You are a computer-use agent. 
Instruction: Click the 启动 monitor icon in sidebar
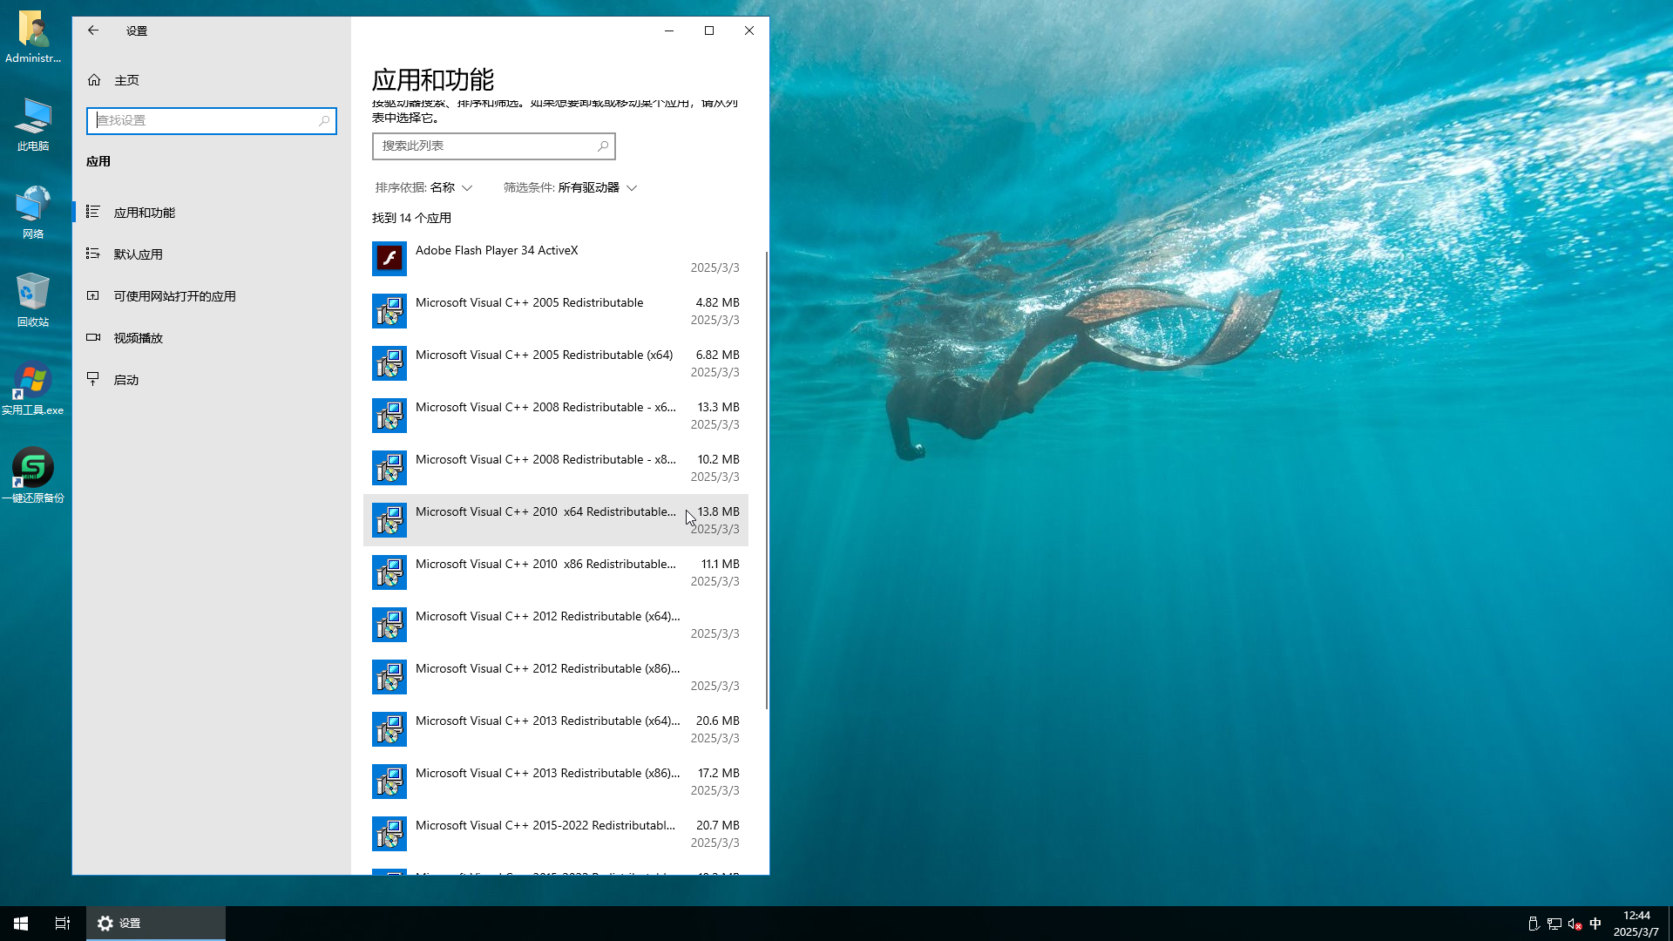pyautogui.click(x=93, y=379)
